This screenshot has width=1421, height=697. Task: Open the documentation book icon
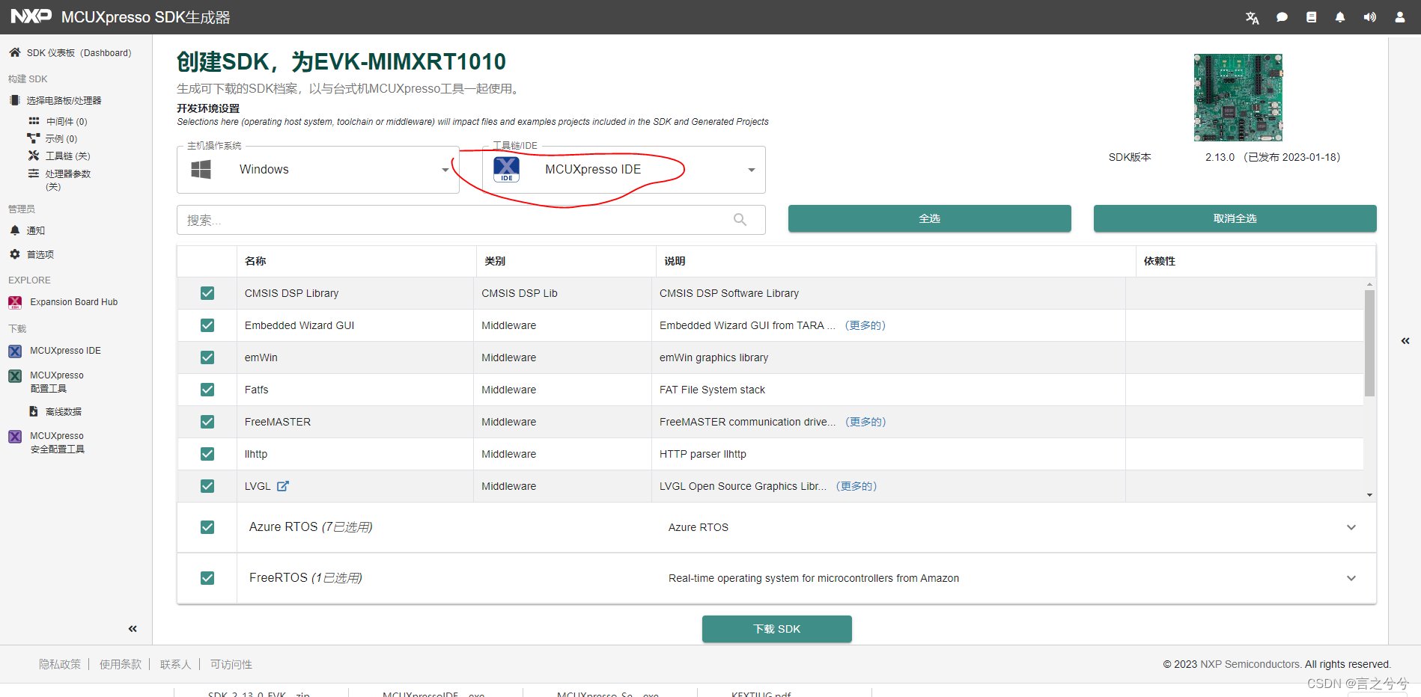tap(1311, 17)
